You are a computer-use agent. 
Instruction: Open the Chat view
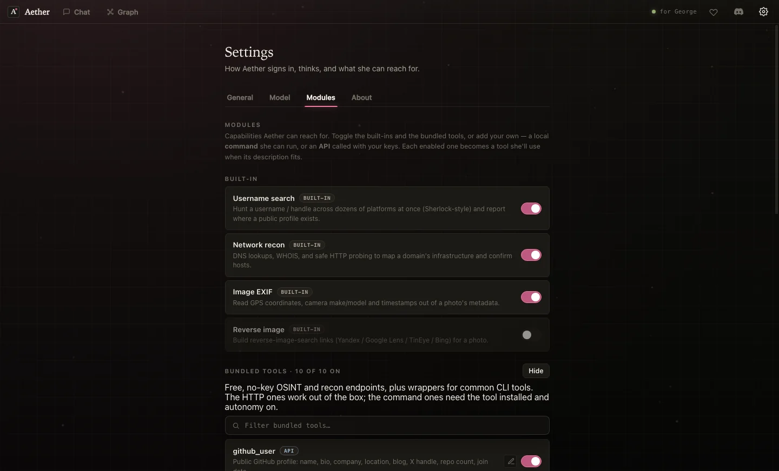coord(76,12)
